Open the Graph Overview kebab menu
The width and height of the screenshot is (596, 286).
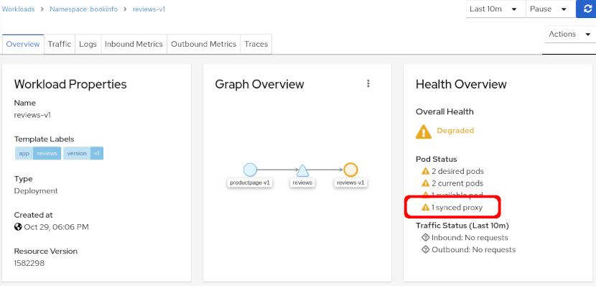pos(368,83)
